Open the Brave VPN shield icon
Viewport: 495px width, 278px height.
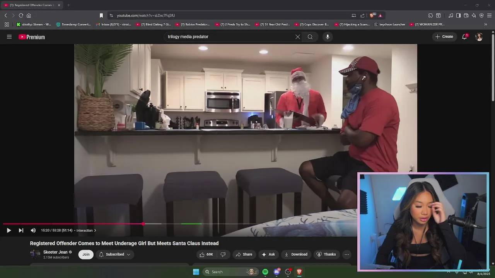coord(481,15)
